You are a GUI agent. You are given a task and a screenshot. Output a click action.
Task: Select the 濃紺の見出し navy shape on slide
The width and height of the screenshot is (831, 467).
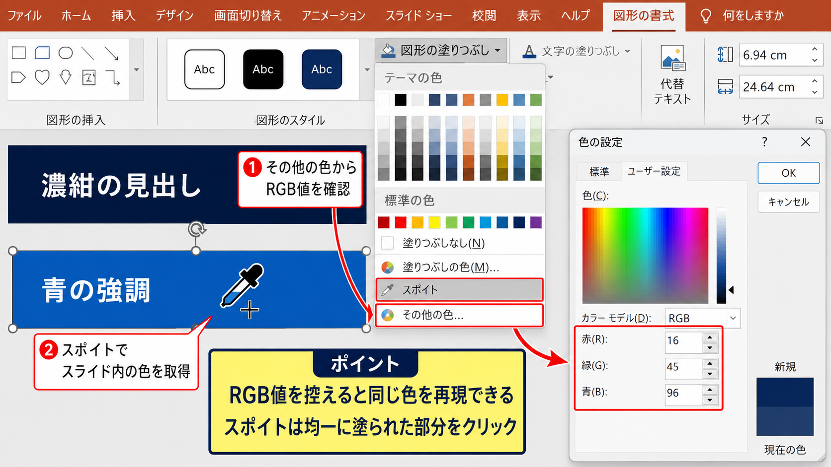pos(187,185)
